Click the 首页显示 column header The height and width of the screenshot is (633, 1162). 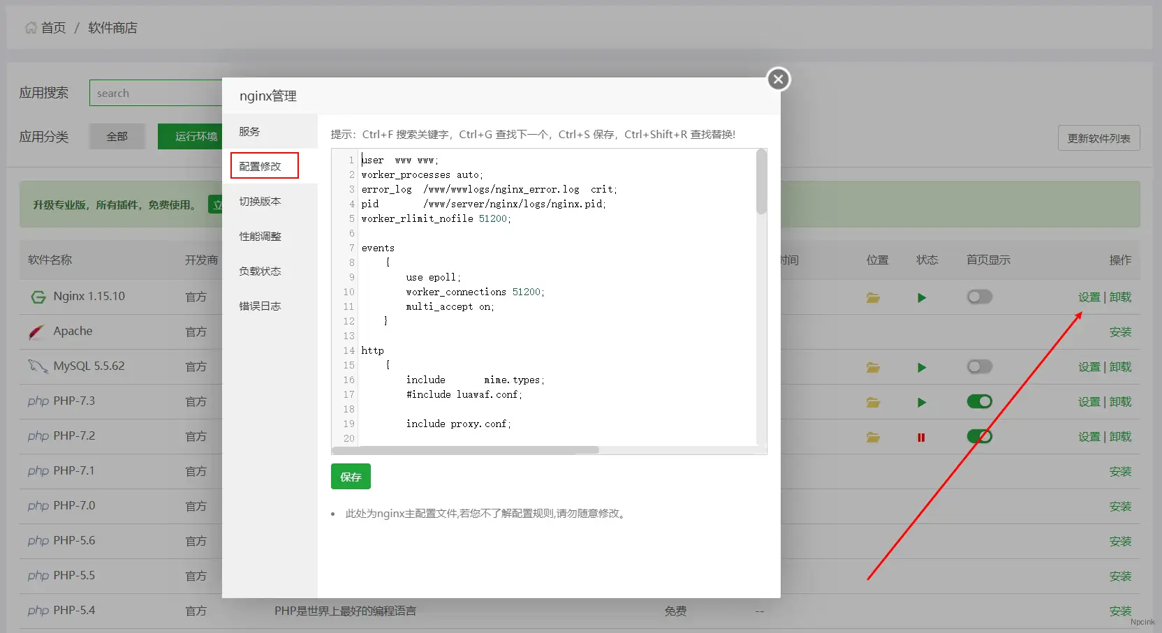click(x=988, y=260)
